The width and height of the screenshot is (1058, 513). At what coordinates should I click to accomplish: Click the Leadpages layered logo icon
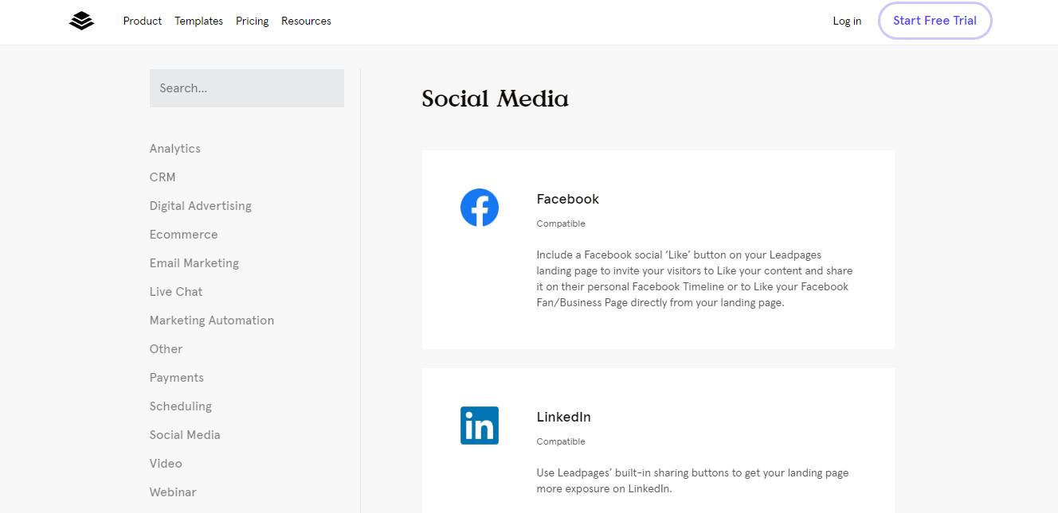click(81, 21)
